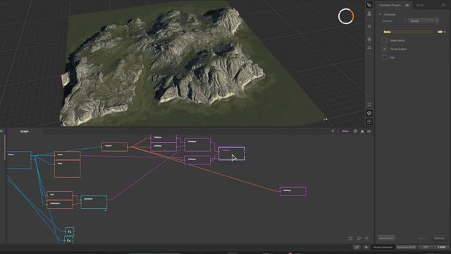Screen dimensions: 451x254
Task: Click the graph panel vertical scrollbar
Action: pyautogui.click(x=5, y=147)
